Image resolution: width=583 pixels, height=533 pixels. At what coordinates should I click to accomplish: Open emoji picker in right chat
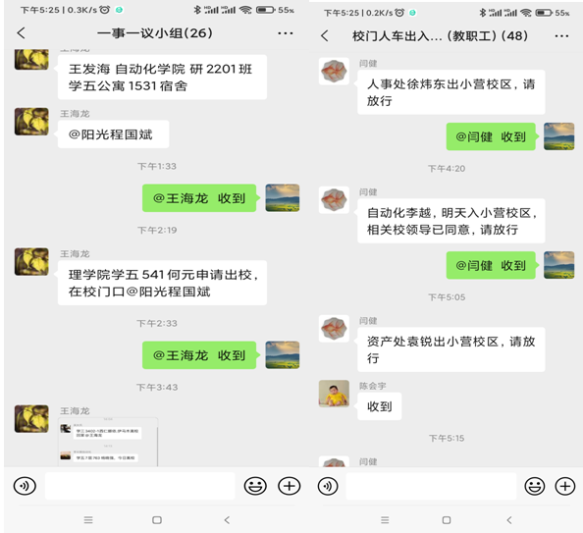point(535,486)
